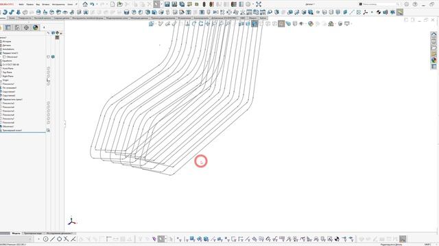
Task: Switch to the Поверхности CommandManager tab
Action: [25, 18]
